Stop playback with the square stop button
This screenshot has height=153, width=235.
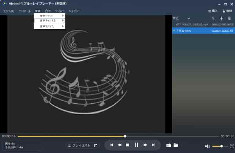(127, 145)
